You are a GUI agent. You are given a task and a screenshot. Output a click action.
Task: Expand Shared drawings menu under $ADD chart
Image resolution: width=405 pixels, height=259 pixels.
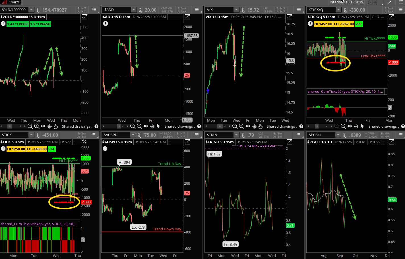click(179, 127)
